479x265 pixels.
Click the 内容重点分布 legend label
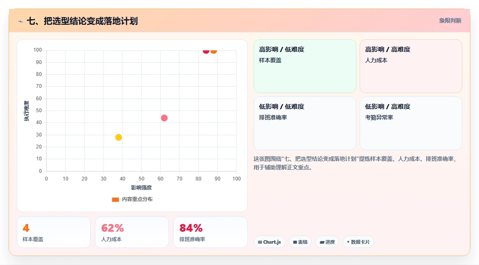(137, 199)
